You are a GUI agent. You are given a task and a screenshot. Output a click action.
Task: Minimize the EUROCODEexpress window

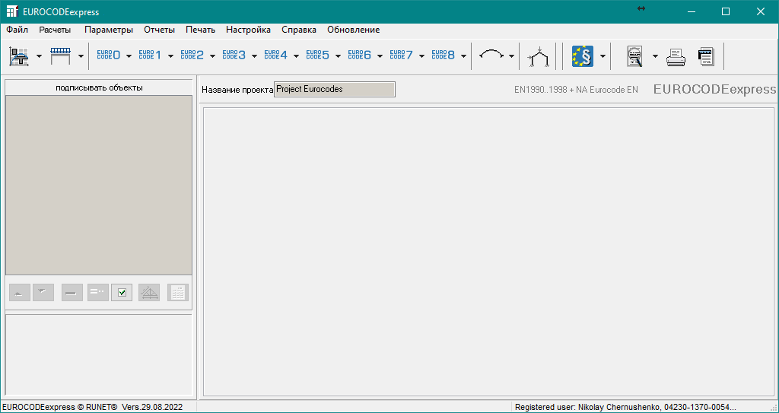[691, 11]
